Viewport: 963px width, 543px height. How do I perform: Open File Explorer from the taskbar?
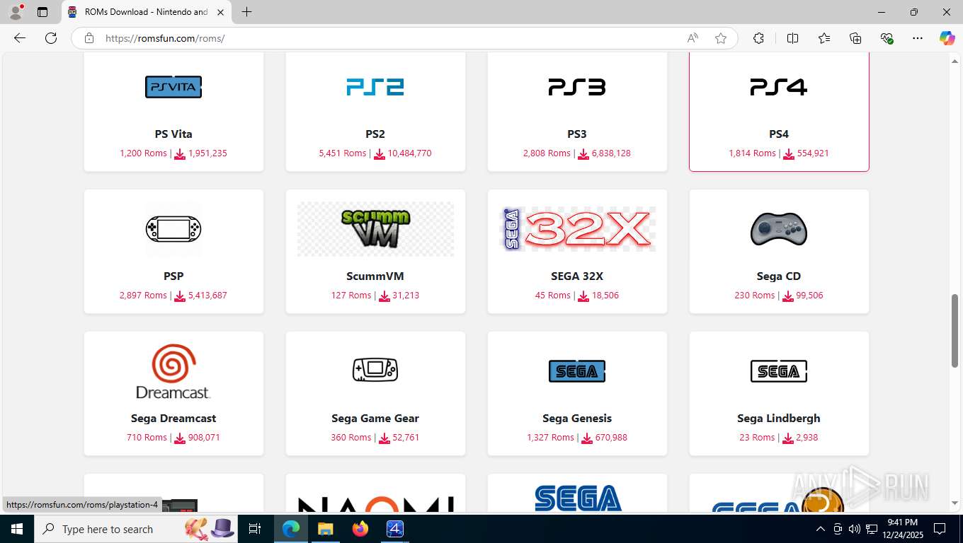(x=325, y=529)
